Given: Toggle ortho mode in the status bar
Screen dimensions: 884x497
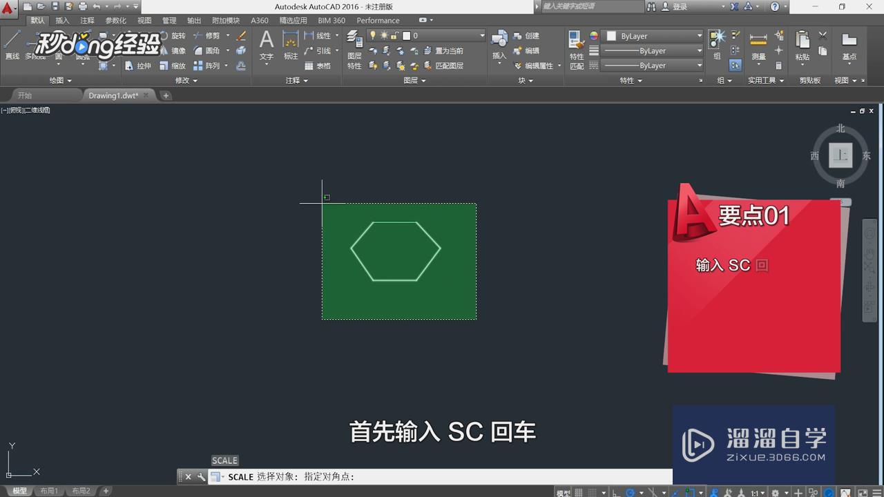Looking at the screenshot, I should pos(615,492).
